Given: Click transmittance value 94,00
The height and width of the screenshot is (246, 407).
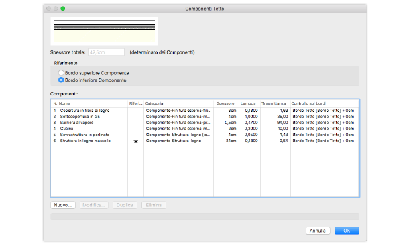Looking at the screenshot, I should pyautogui.click(x=282, y=123).
